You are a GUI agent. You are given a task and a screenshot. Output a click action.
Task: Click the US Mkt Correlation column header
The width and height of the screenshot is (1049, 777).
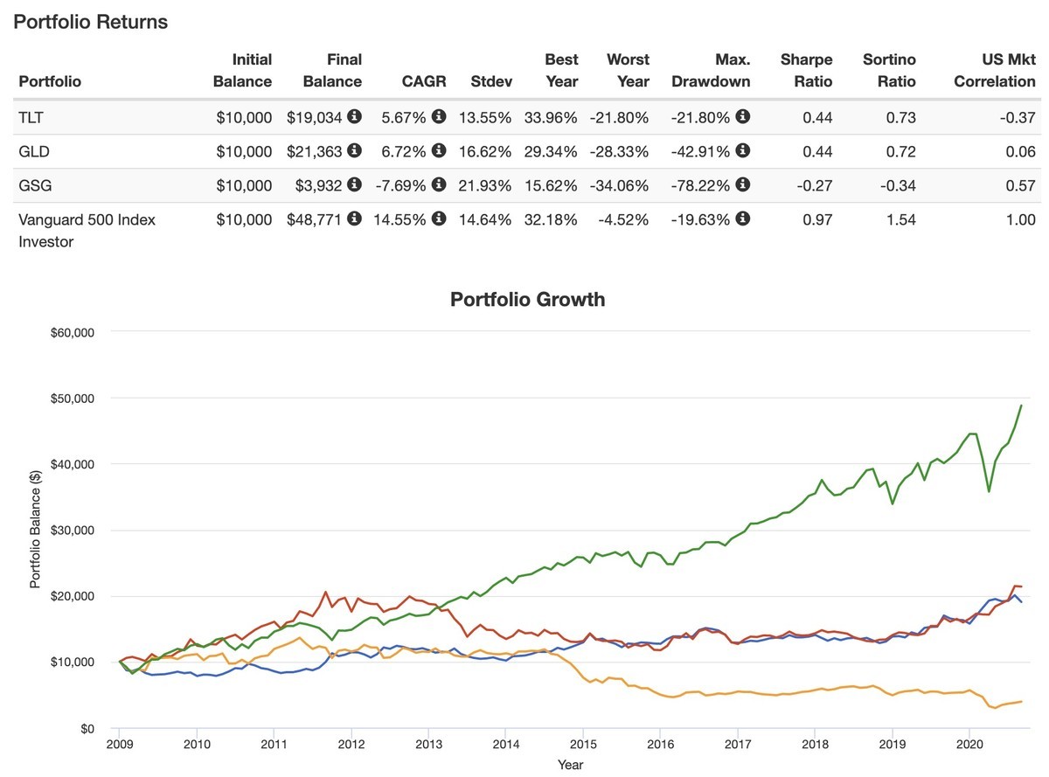click(x=994, y=71)
